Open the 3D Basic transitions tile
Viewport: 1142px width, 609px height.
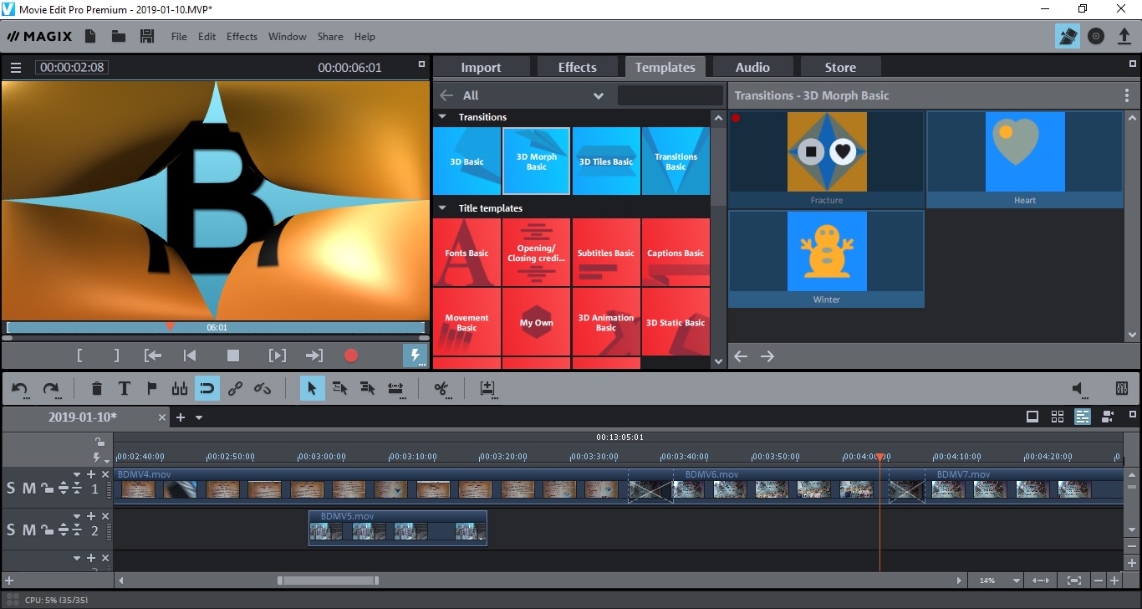click(x=467, y=161)
